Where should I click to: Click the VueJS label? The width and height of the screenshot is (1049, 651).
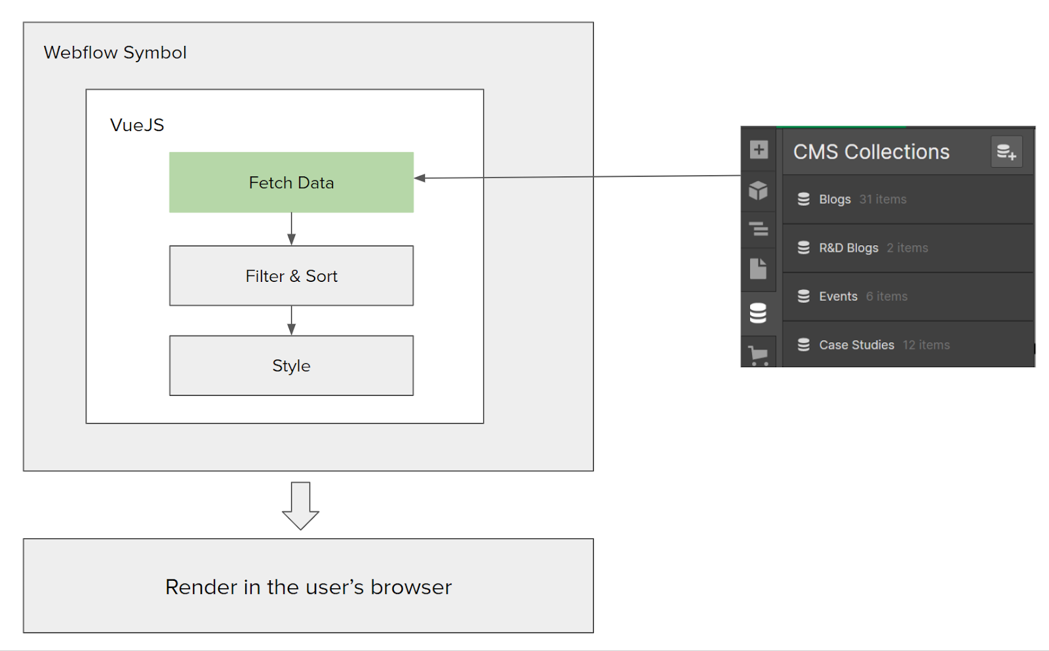tap(137, 125)
